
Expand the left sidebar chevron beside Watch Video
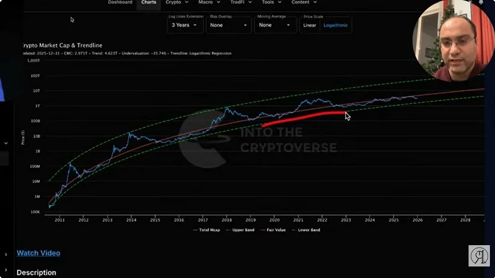[x=6, y=254]
